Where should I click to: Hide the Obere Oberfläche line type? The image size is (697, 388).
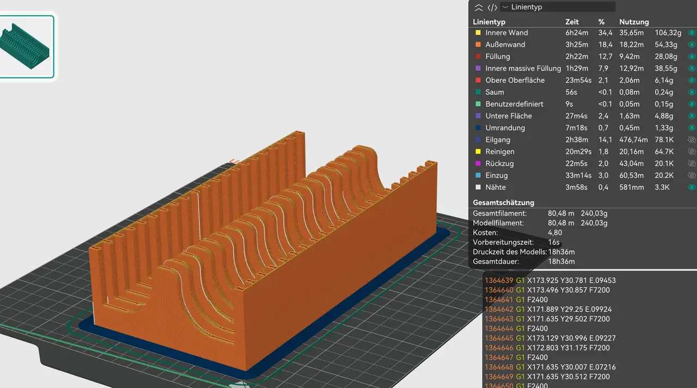(692, 80)
